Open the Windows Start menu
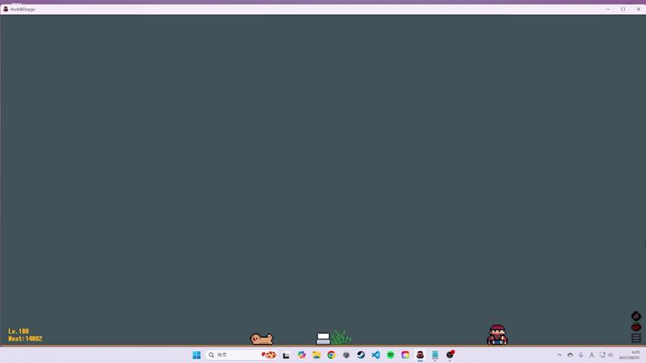Image resolution: width=646 pixels, height=363 pixels. 197,355
